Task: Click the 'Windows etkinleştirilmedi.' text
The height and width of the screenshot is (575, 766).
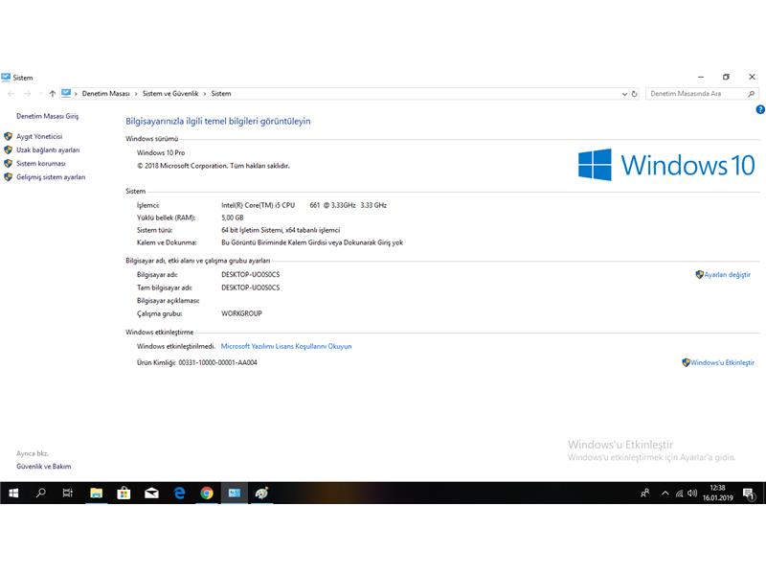Action: pyautogui.click(x=176, y=346)
